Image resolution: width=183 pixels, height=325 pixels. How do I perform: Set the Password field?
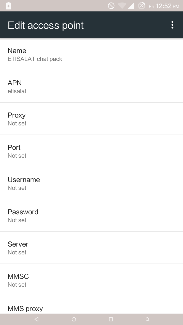pos(91,216)
